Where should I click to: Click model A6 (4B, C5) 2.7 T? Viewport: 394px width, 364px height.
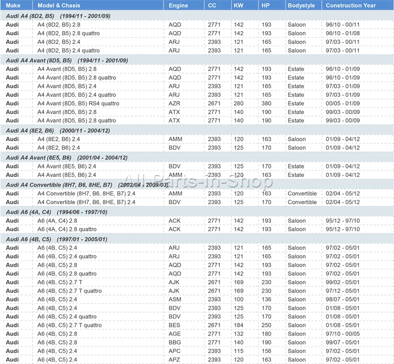pos(60,282)
